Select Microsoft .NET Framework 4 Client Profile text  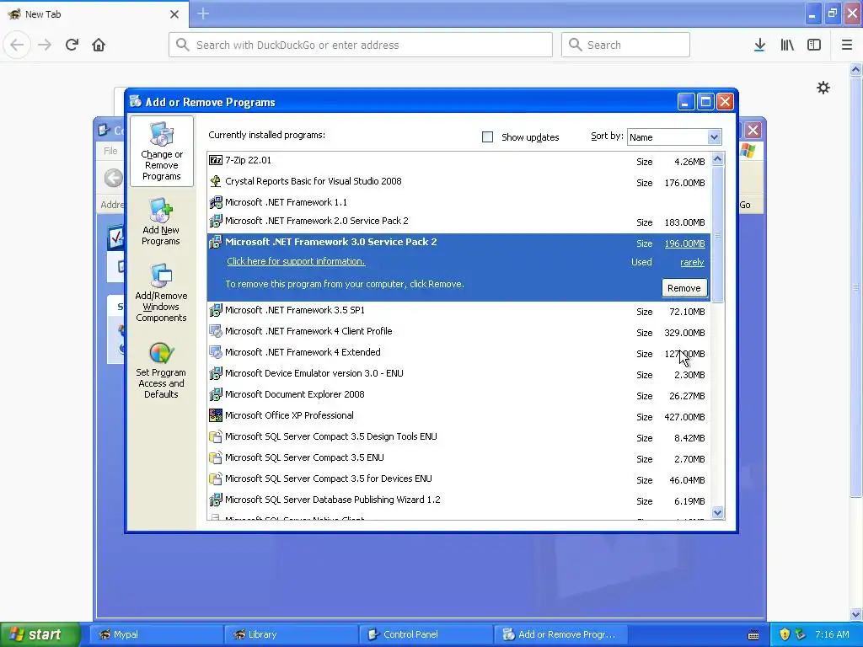click(x=308, y=331)
